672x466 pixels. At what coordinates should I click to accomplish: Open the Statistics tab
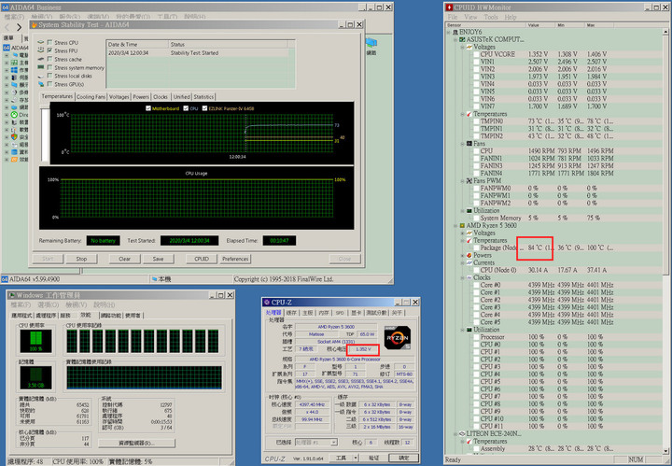(203, 97)
